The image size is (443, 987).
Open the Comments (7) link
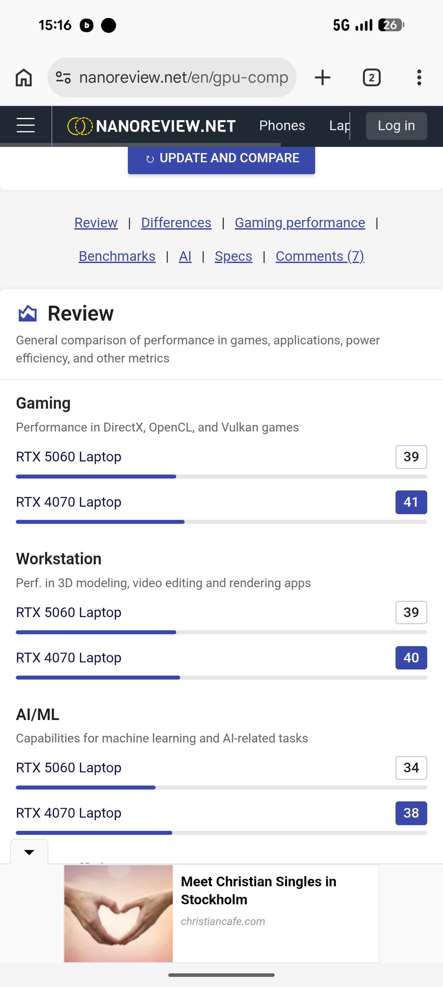(x=320, y=256)
